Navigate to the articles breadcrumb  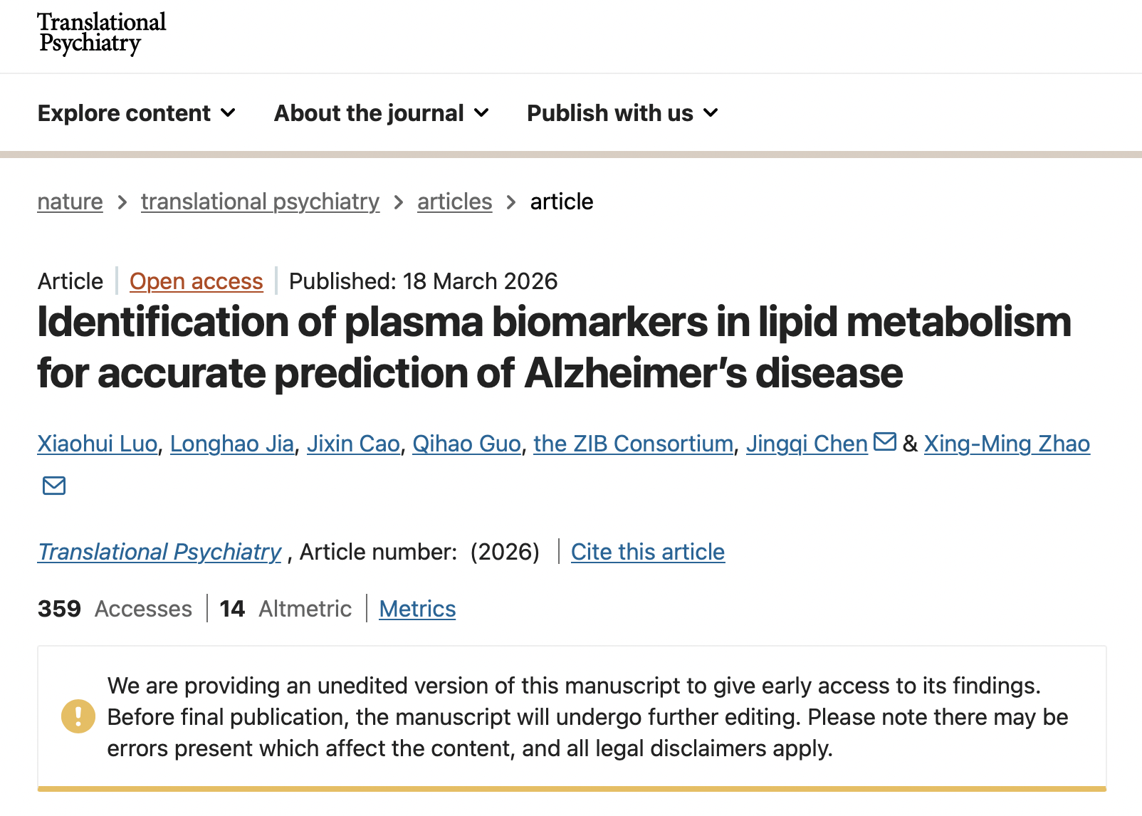pos(454,202)
